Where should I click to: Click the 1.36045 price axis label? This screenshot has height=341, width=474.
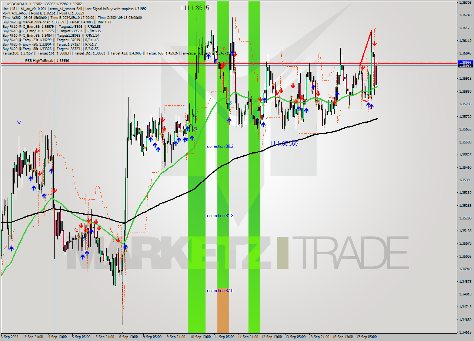[465, 53]
